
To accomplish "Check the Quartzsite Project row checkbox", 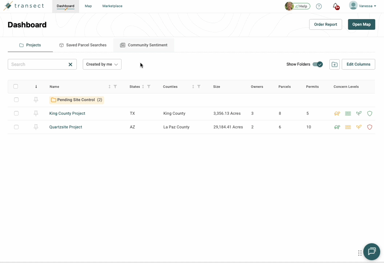I will click(16, 127).
